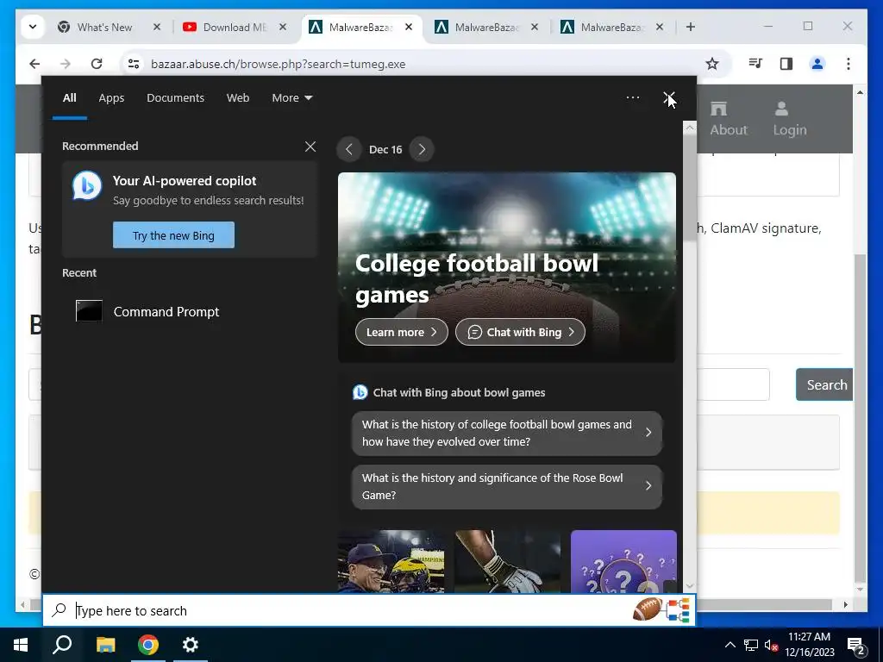Image resolution: width=883 pixels, height=662 pixels.
Task: Open search panel options ellipsis
Action: tap(632, 97)
